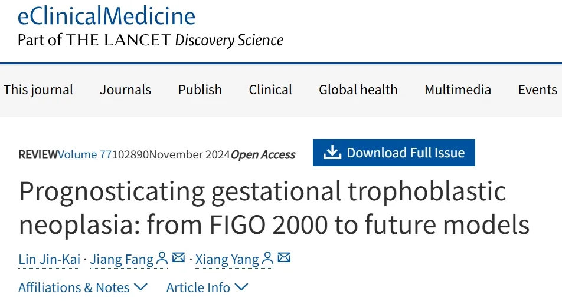Image resolution: width=562 pixels, height=301 pixels.
Task: Open the This journal menu
Action: (x=38, y=90)
